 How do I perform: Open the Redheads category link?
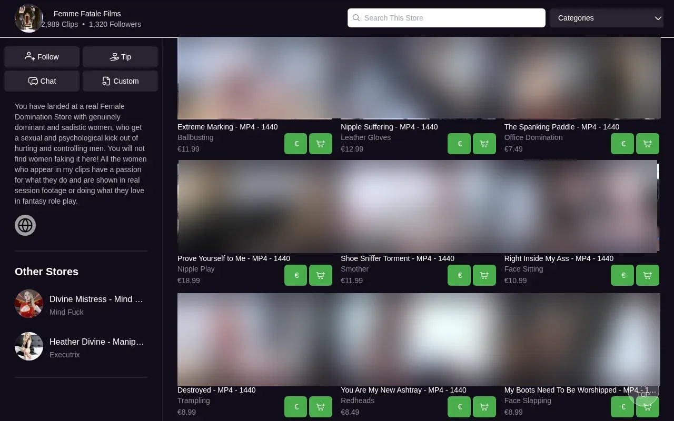(358, 400)
